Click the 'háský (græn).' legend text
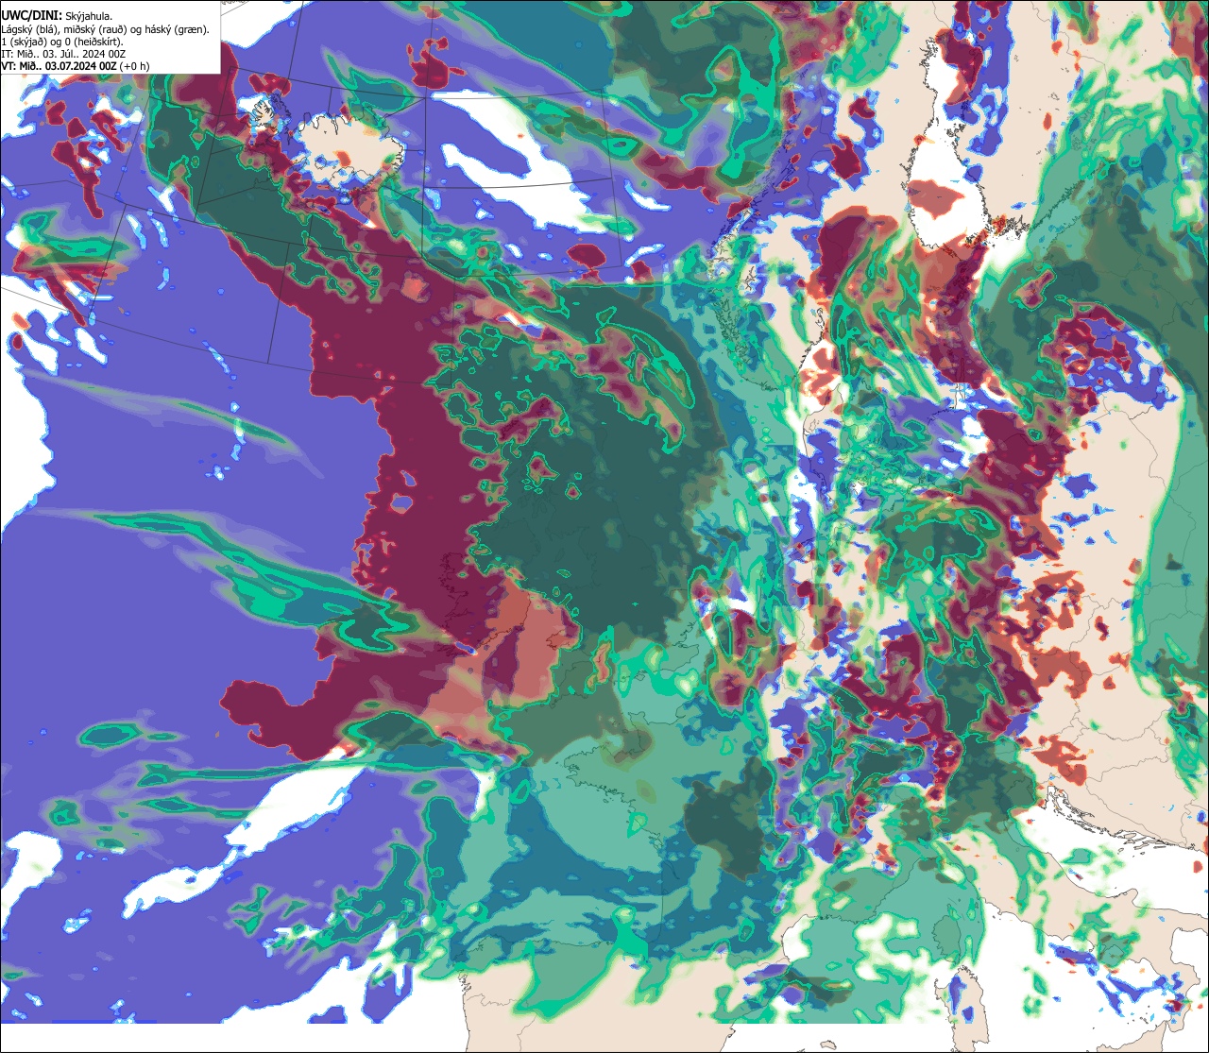1209x1053 pixels. click(177, 30)
